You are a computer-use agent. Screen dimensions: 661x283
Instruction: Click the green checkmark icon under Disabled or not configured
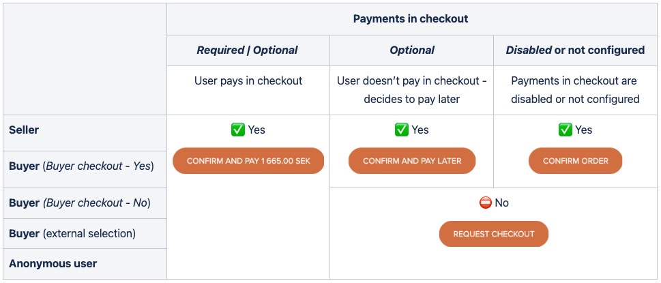click(x=565, y=130)
